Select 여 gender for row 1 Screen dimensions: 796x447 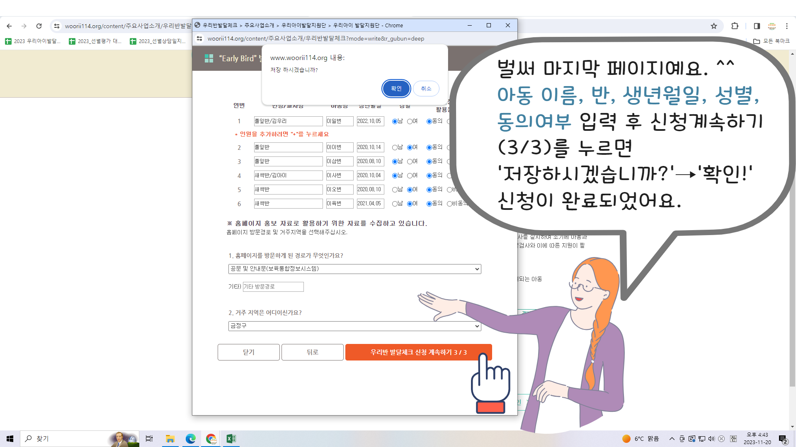click(410, 121)
